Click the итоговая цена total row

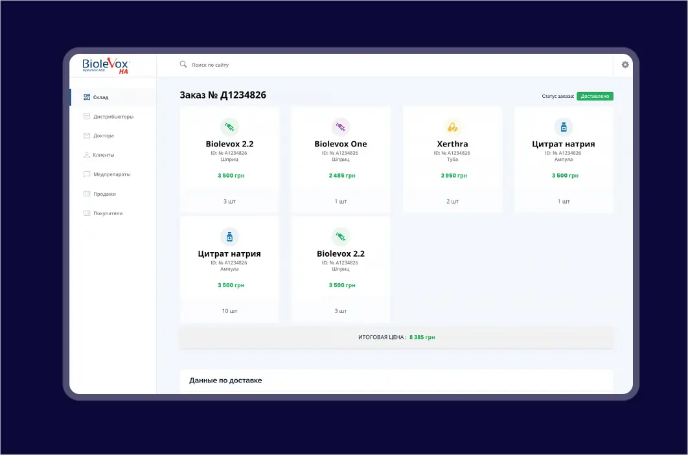[396, 337]
